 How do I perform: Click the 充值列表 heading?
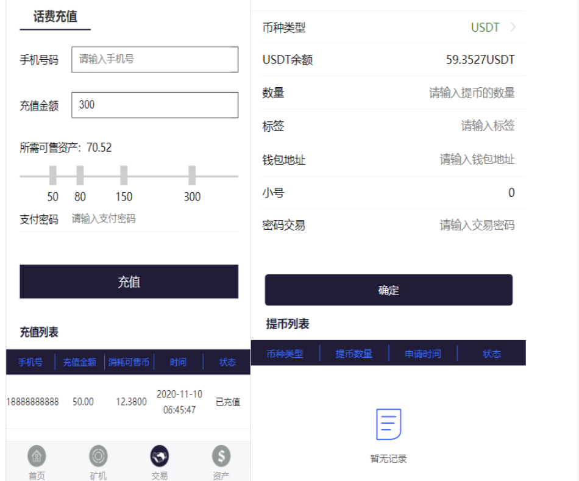tap(39, 332)
